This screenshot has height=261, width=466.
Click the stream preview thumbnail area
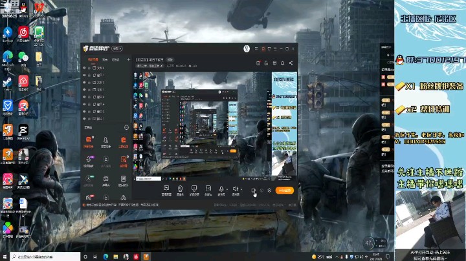[215, 127]
